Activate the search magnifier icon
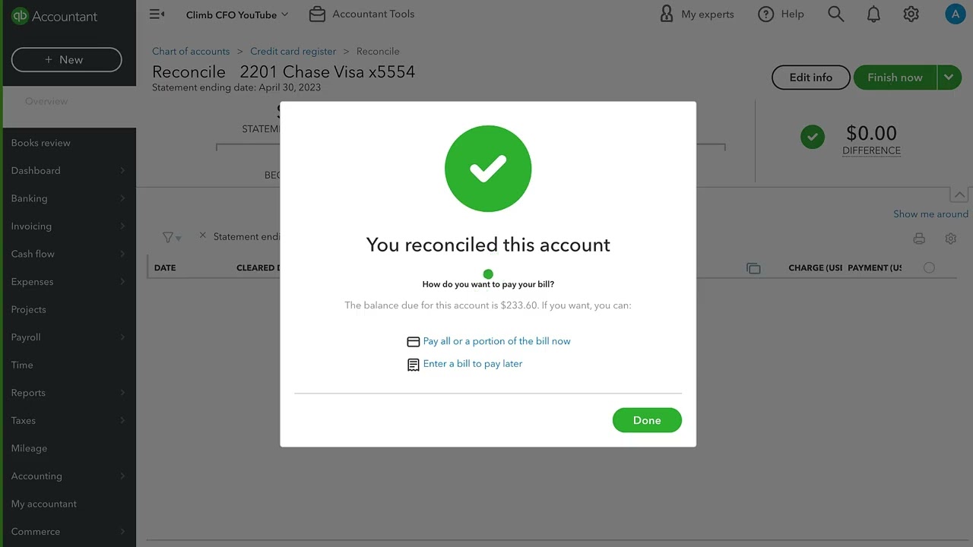Viewport: 973px width, 547px height. tap(835, 14)
